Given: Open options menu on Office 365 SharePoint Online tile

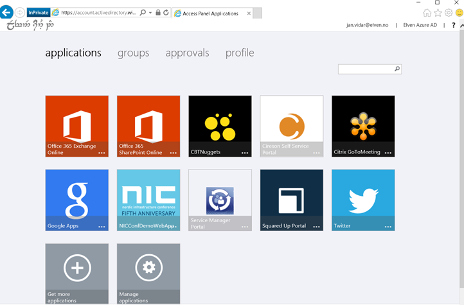Looking at the screenshot, I should pyautogui.click(x=174, y=153).
